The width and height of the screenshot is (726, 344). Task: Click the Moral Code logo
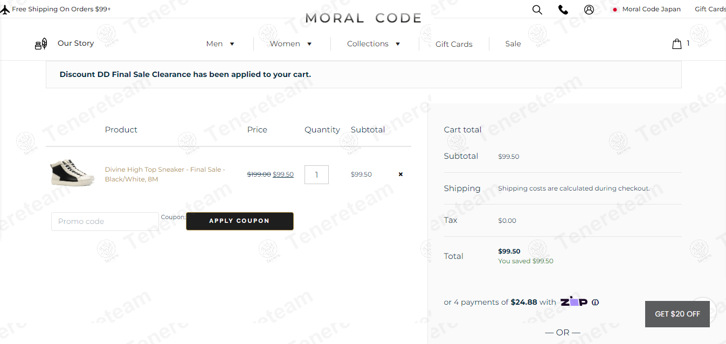tap(364, 17)
